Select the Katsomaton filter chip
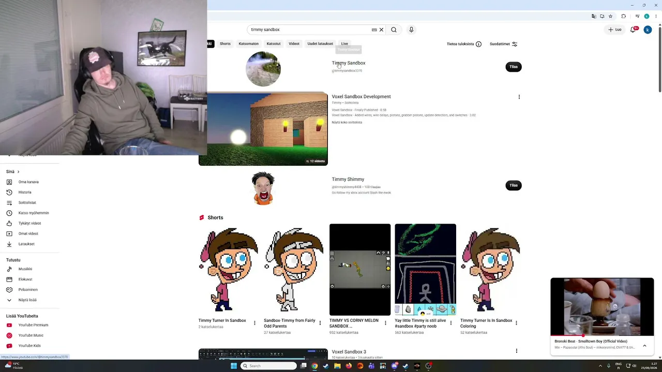This screenshot has height=372, width=662. pyautogui.click(x=248, y=43)
